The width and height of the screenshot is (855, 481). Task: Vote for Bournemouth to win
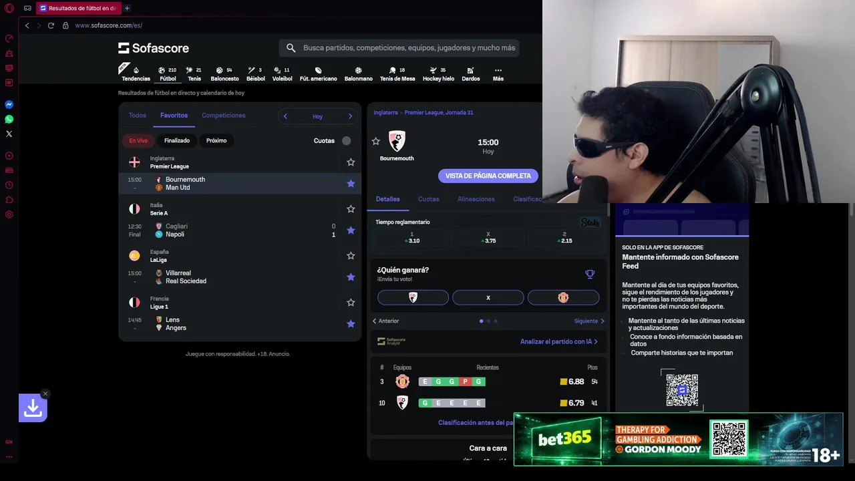coord(413,298)
